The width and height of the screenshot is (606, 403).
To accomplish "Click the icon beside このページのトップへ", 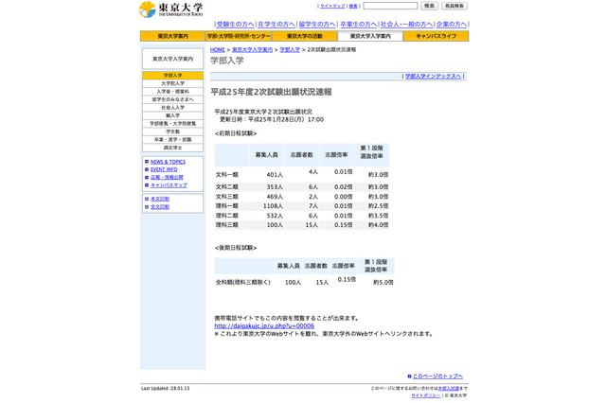I will pos(409,376).
